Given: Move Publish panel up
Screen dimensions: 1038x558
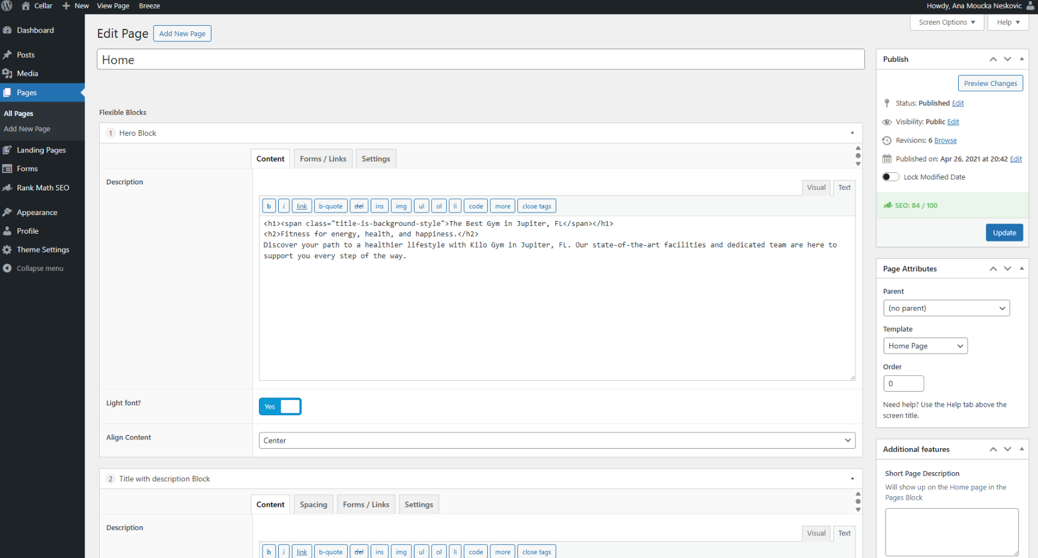Looking at the screenshot, I should (x=993, y=59).
